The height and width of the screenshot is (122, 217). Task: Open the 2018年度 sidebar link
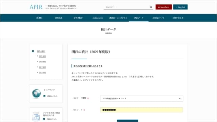[42, 73]
